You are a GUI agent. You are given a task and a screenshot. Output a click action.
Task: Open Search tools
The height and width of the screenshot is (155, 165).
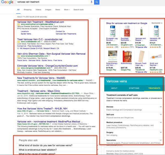click(79, 10)
